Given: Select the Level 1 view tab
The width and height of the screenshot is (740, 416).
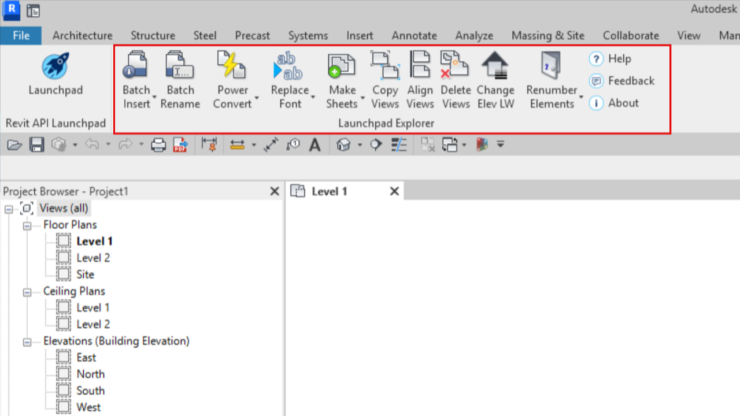Looking at the screenshot, I should (345, 191).
